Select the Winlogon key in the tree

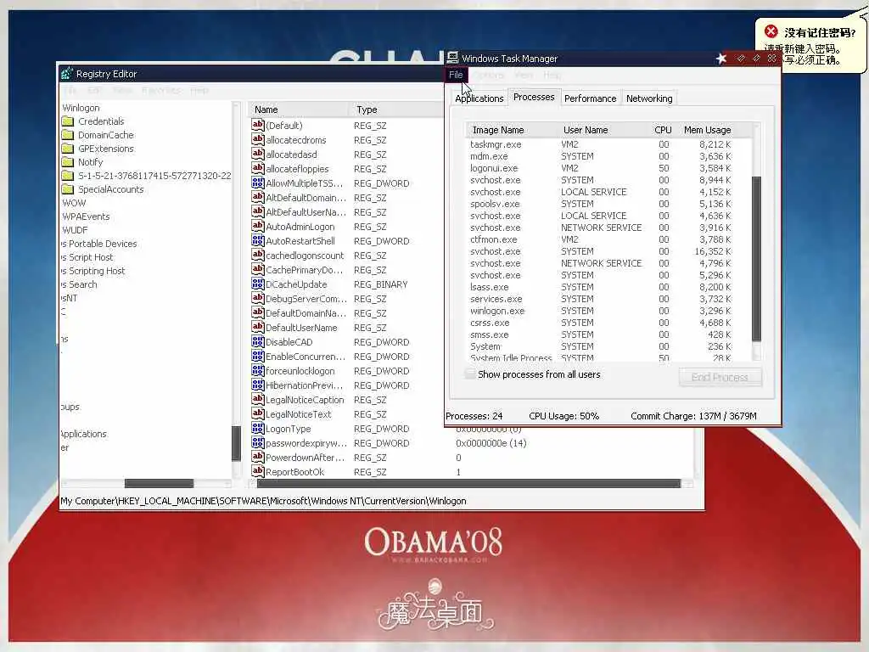(x=81, y=108)
